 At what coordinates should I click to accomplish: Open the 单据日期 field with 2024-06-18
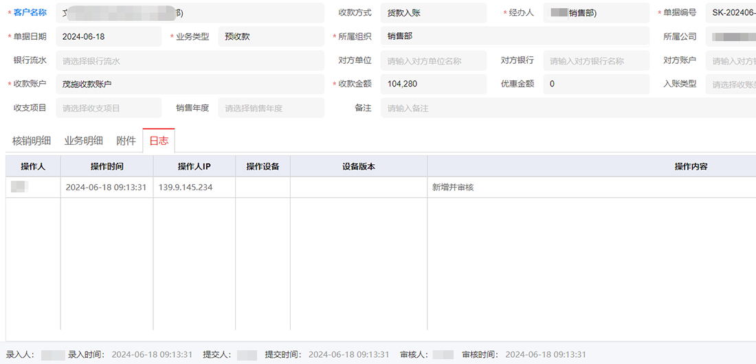click(109, 37)
